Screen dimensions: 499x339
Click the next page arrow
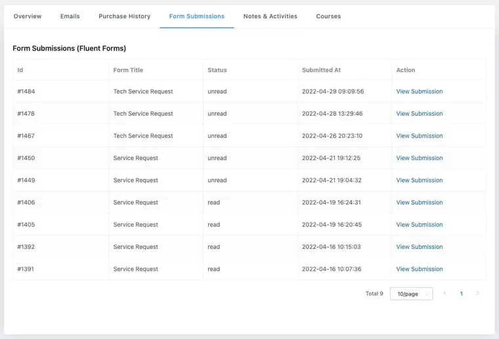[x=477, y=294]
